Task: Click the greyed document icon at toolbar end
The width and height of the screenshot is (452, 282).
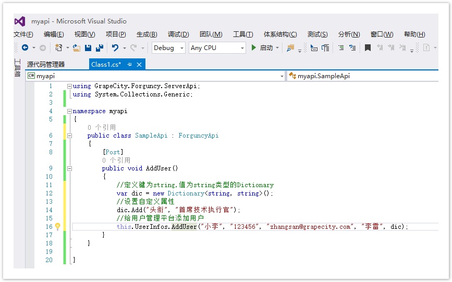Action: click(x=426, y=47)
